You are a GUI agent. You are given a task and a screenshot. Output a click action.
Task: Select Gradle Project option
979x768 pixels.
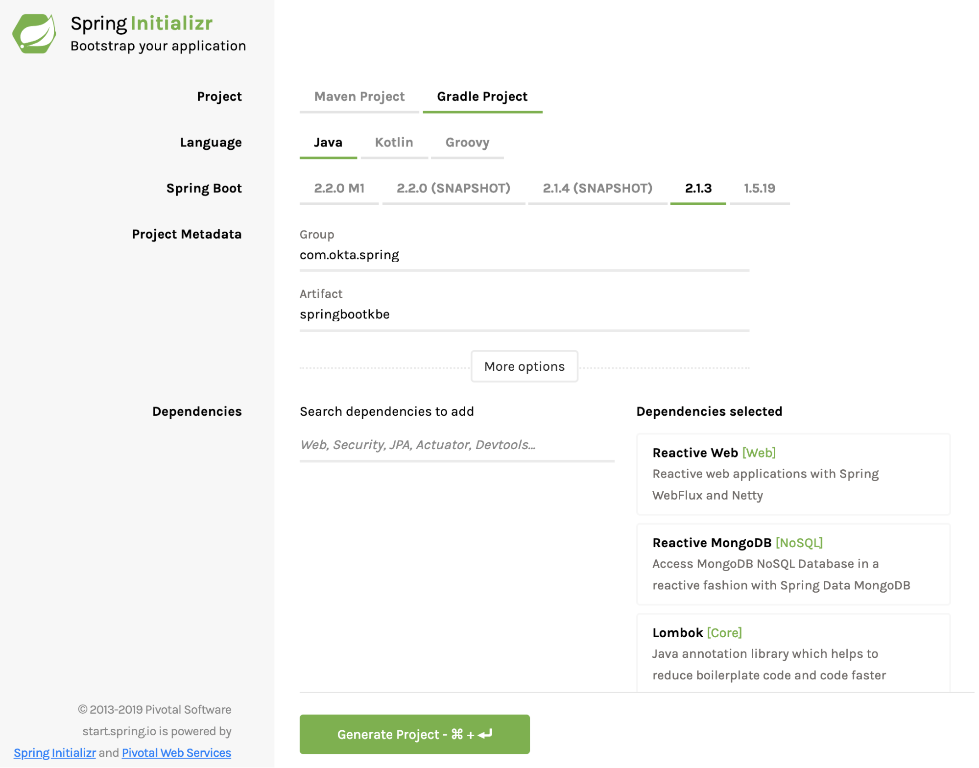(x=482, y=96)
